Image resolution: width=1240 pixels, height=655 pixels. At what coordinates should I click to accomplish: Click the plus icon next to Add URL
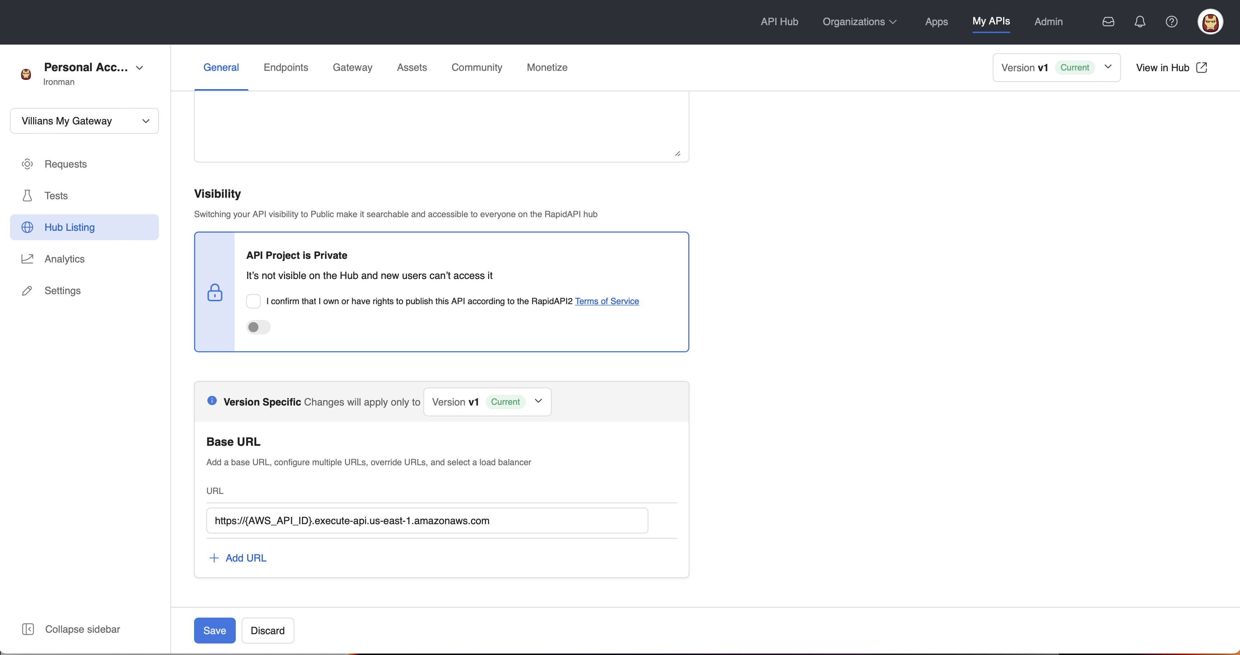click(214, 558)
